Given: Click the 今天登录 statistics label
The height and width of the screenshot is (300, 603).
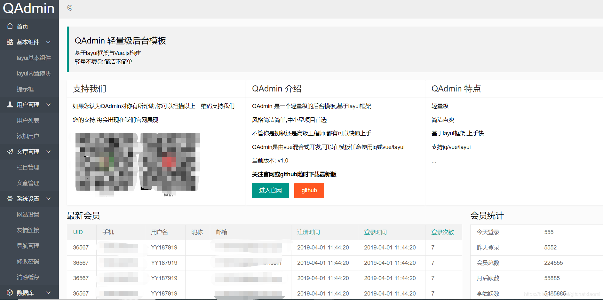Looking at the screenshot, I should 488,232.
